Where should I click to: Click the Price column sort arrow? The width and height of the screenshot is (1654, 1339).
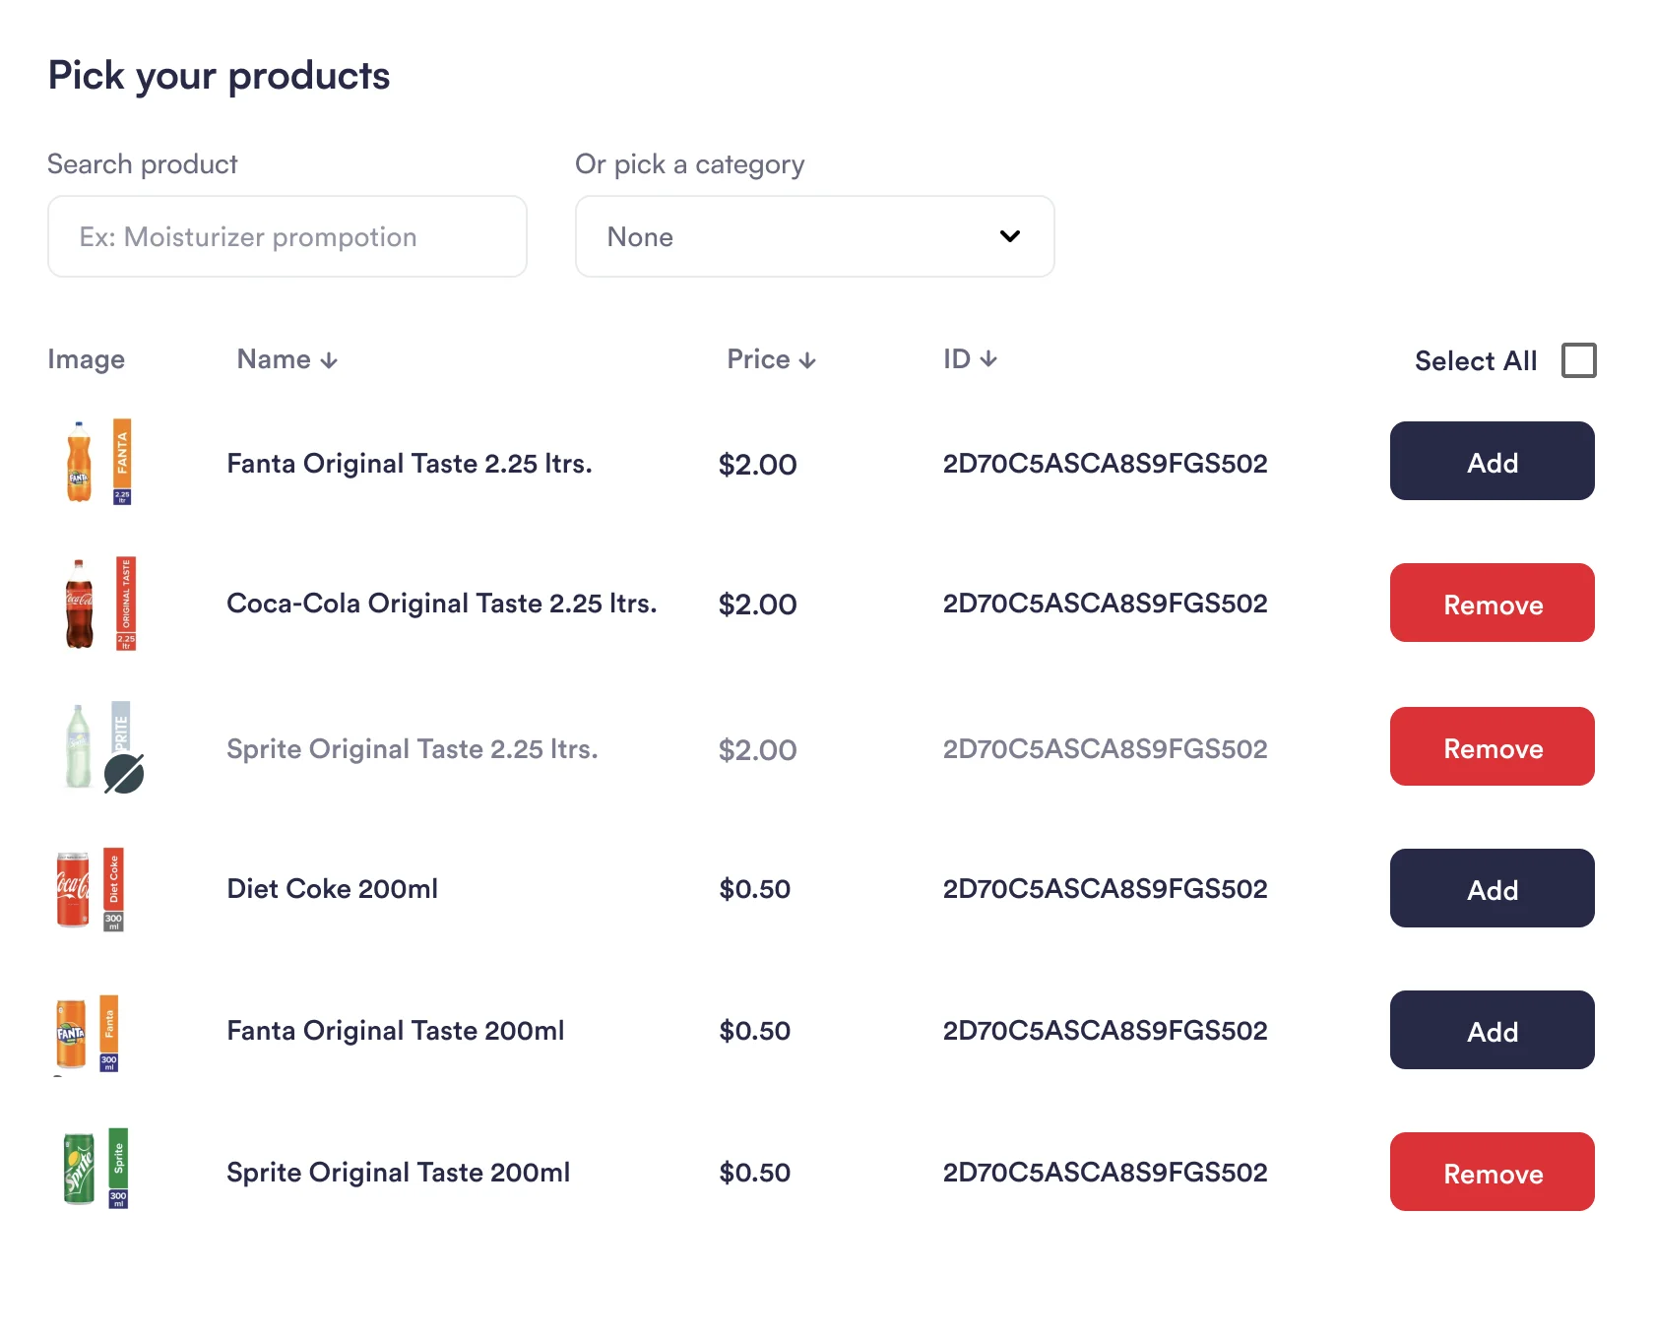pyautogui.click(x=807, y=361)
